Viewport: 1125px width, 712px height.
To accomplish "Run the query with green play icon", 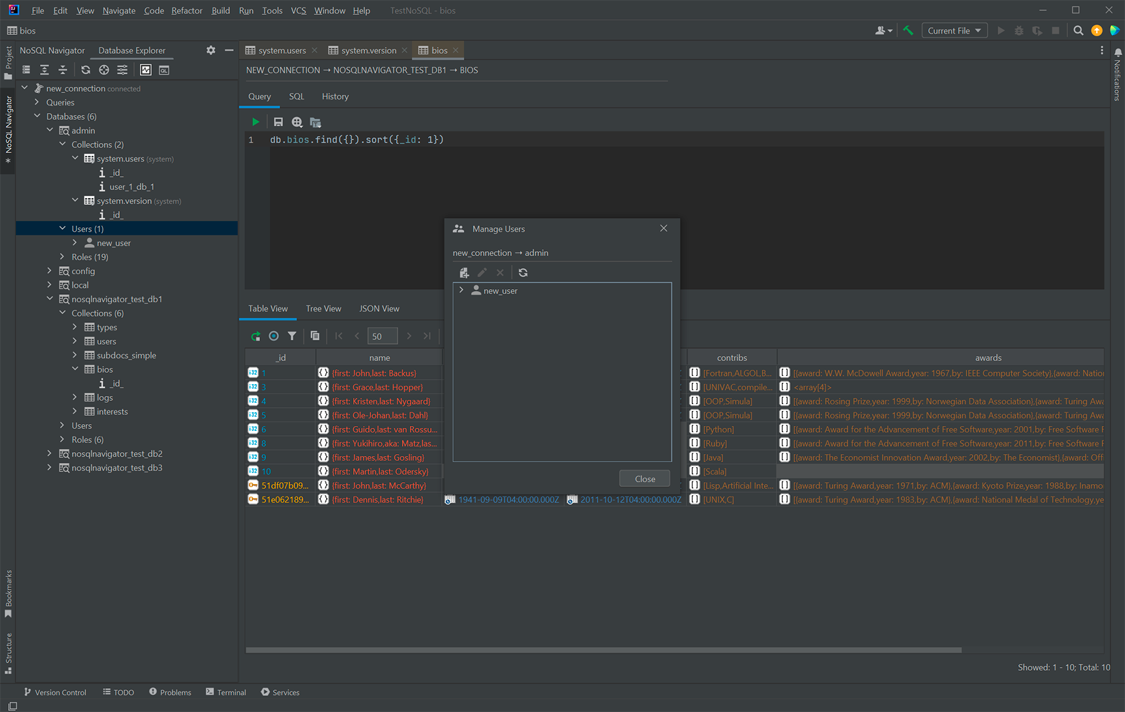I will coord(255,122).
